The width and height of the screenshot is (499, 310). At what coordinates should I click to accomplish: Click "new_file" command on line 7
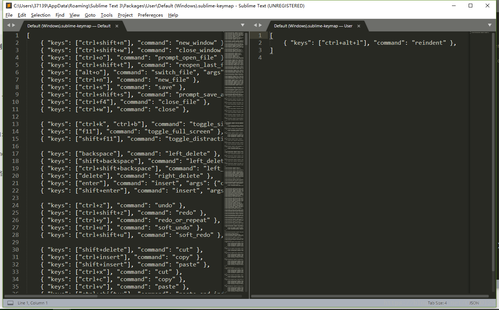[172, 80]
